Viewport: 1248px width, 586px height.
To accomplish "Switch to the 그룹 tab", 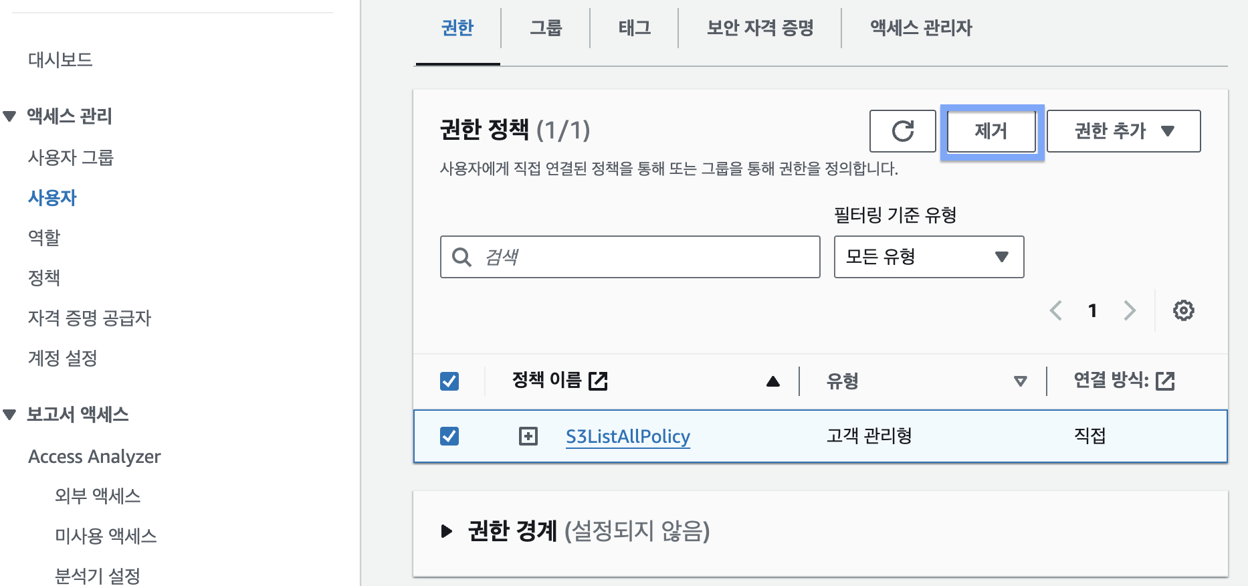I will point(546,28).
